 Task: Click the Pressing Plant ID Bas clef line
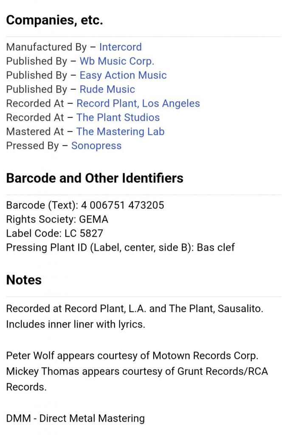point(120,247)
